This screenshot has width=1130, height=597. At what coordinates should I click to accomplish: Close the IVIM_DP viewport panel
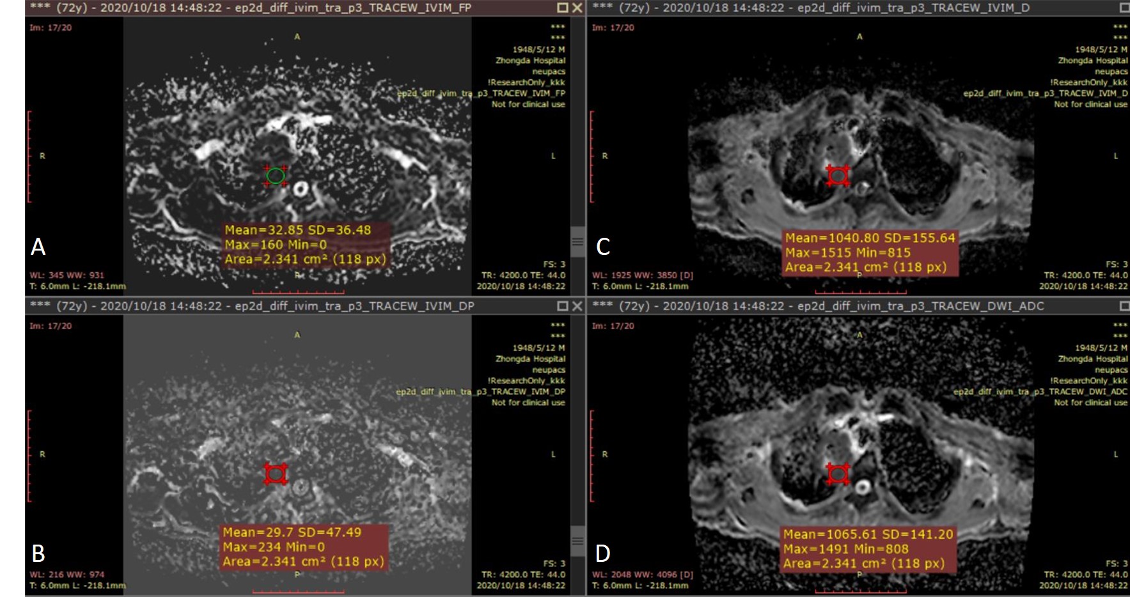pyautogui.click(x=577, y=306)
